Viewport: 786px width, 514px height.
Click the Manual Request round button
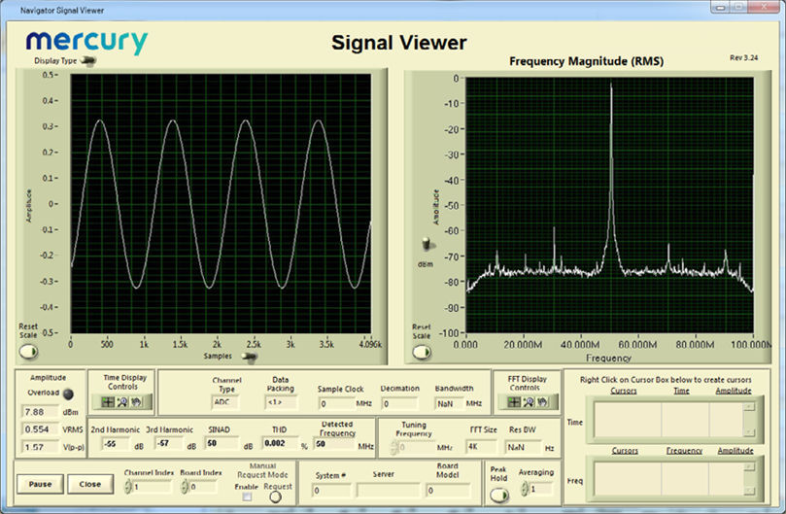pos(276,496)
